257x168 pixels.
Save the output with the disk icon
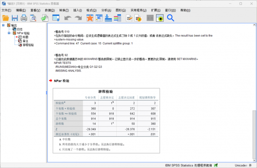tap(15, 18)
